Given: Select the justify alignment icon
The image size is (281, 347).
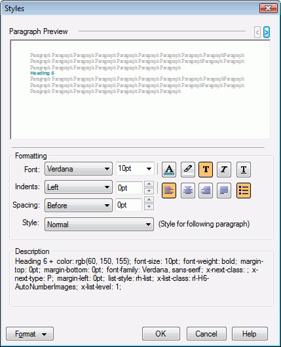Looking at the screenshot, I should [224, 191].
